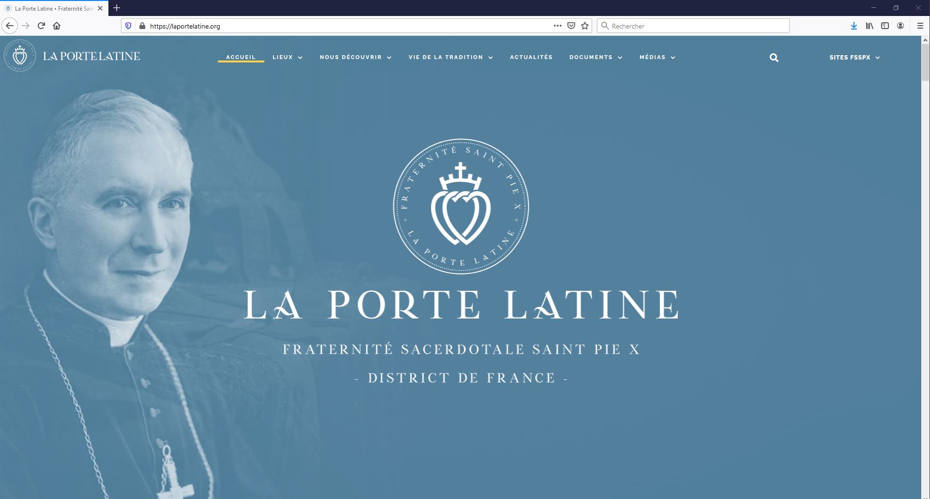Open the Actualités page
Image resolution: width=930 pixels, height=499 pixels.
pyautogui.click(x=531, y=57)
